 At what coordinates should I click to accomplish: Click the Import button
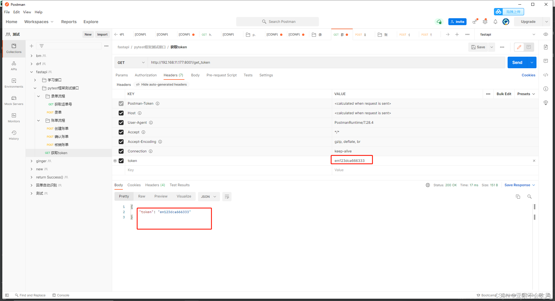point(102,34)
